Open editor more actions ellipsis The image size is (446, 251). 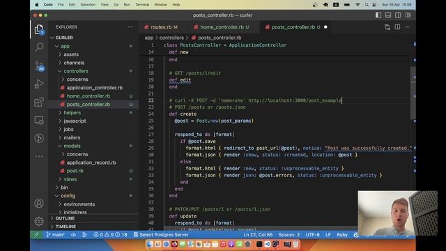pos(407,27)
